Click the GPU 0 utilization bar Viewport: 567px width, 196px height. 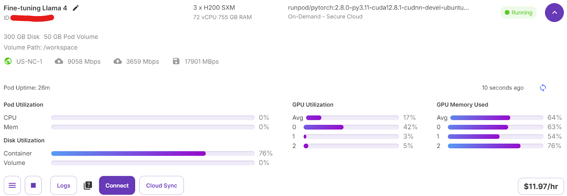(x=351, y=127)
